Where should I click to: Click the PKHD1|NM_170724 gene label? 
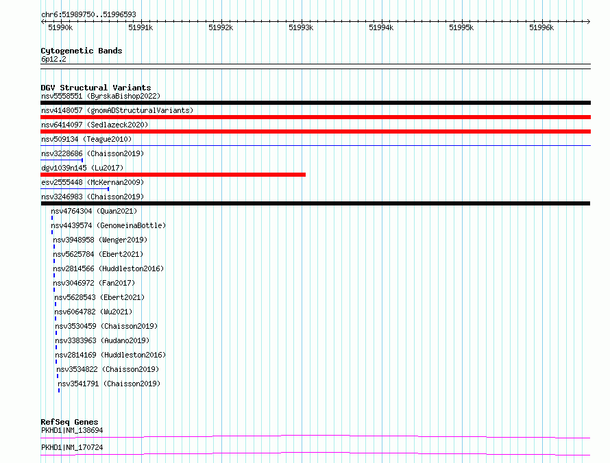(72, 447)
